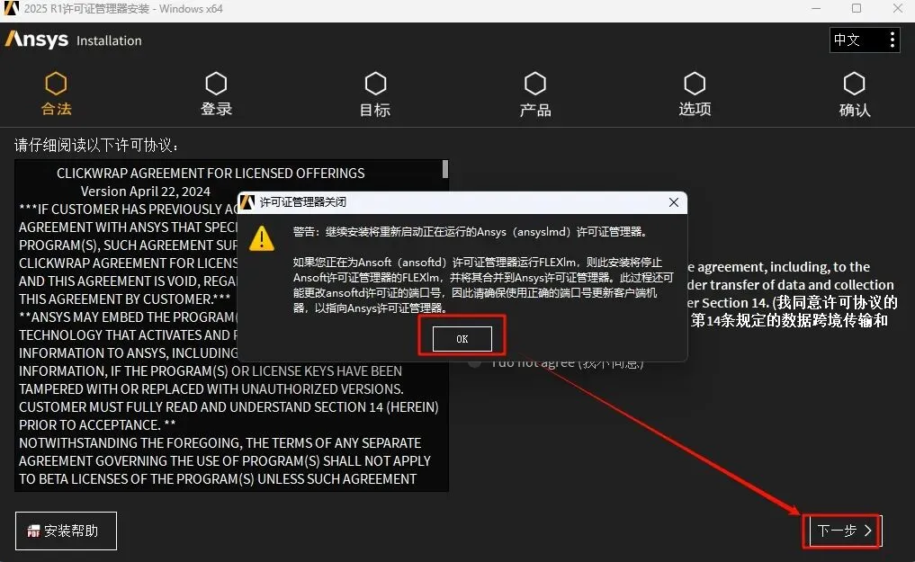The width and height of the screenshot is (915, 562).
Task: Click the three-dot menu beside language selector
Action: pos(892,40)
